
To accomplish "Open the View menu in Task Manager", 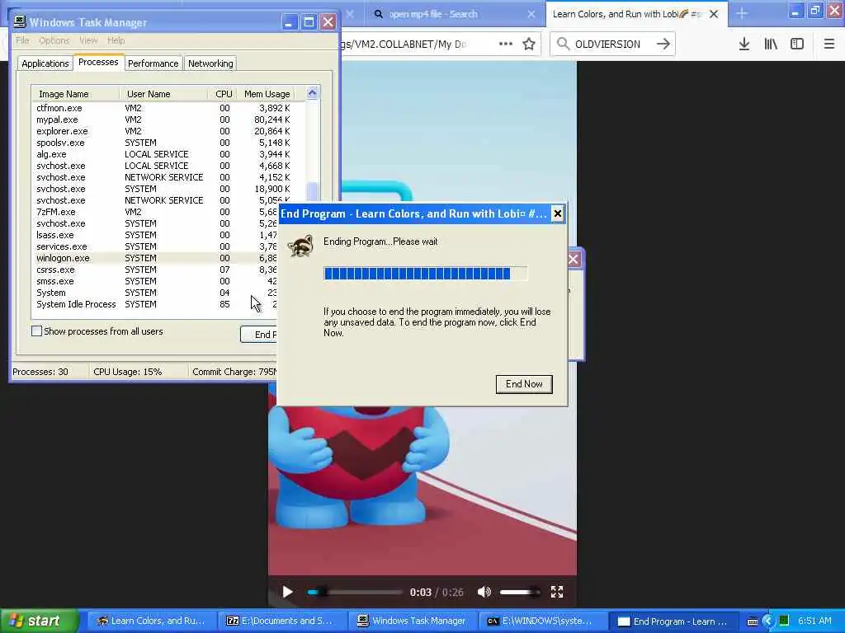I will [88, 40].
